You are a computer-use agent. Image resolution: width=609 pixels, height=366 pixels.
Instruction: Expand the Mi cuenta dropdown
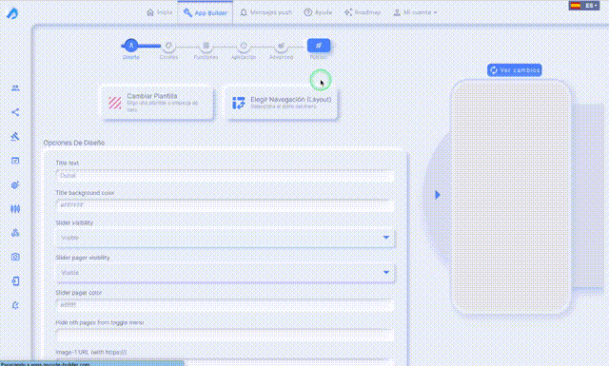(x=415, y=12)
